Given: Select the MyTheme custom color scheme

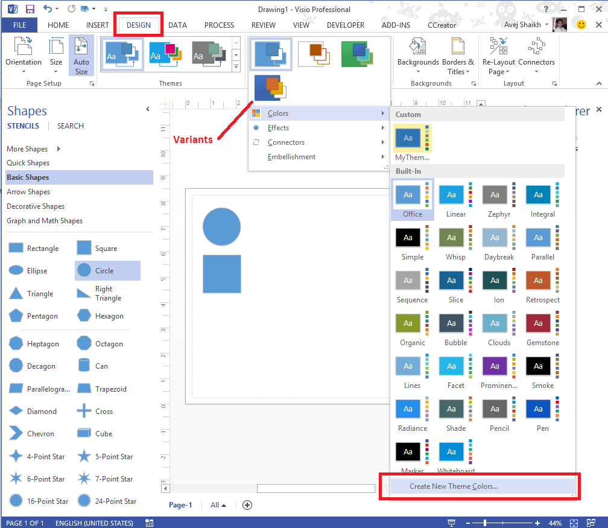Looking at the screenshot, I should [412, 143].
